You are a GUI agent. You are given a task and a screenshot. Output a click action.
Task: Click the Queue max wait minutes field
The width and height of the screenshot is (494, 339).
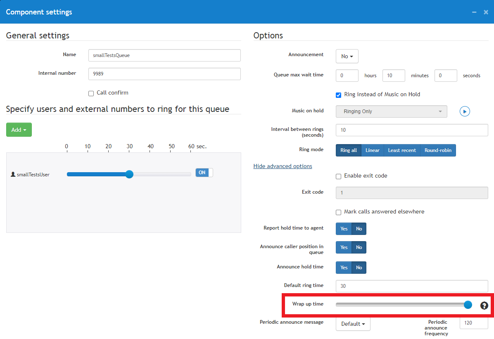[394, 76]
